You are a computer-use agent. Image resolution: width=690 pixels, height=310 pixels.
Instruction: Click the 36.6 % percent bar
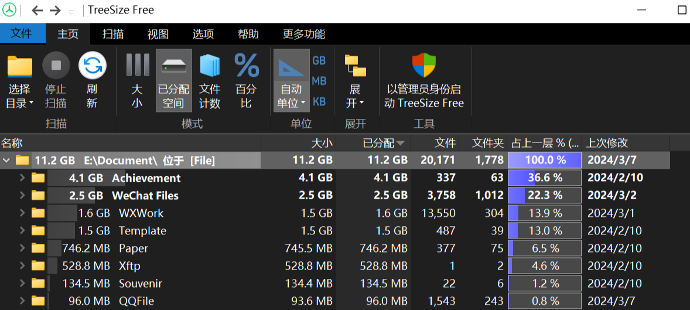pyautogui.click(x=544, y=178)
